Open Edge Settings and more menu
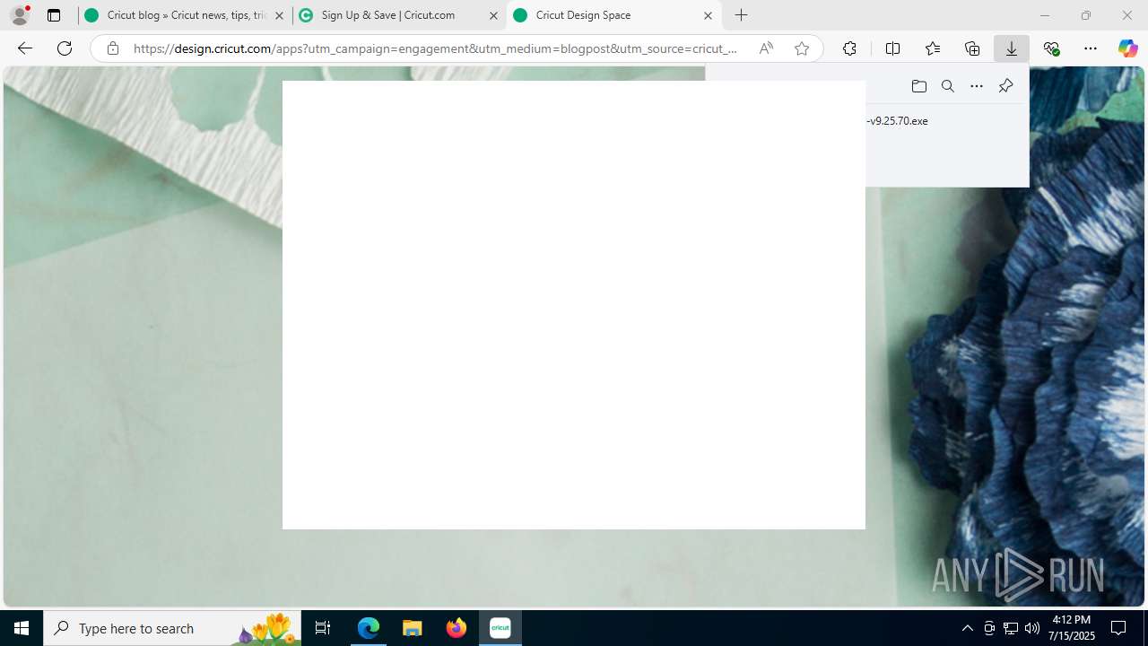This screenshot has width=1148, height=646. tap(1091, 48)
